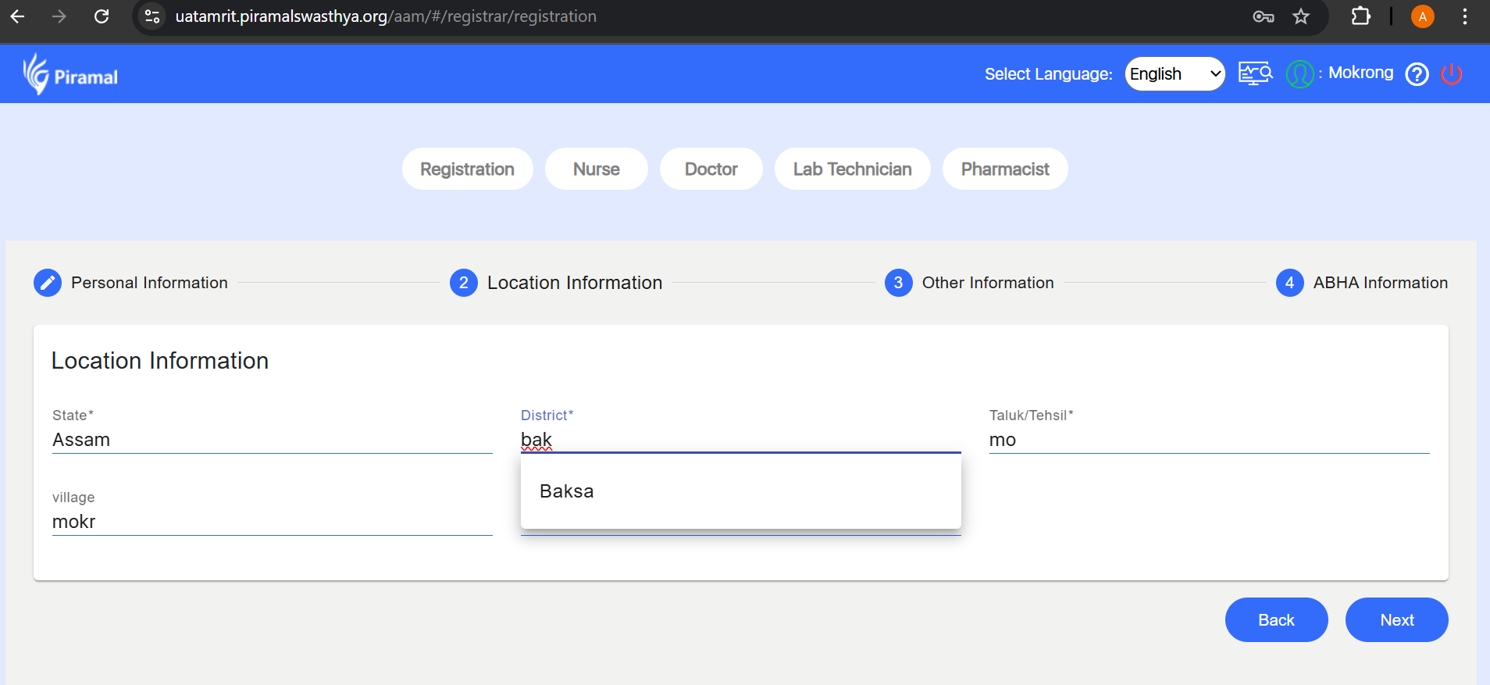The height and width of the screenshot is (685, 1490).
Task: Focus the village input field
Action: click(271, 522)
